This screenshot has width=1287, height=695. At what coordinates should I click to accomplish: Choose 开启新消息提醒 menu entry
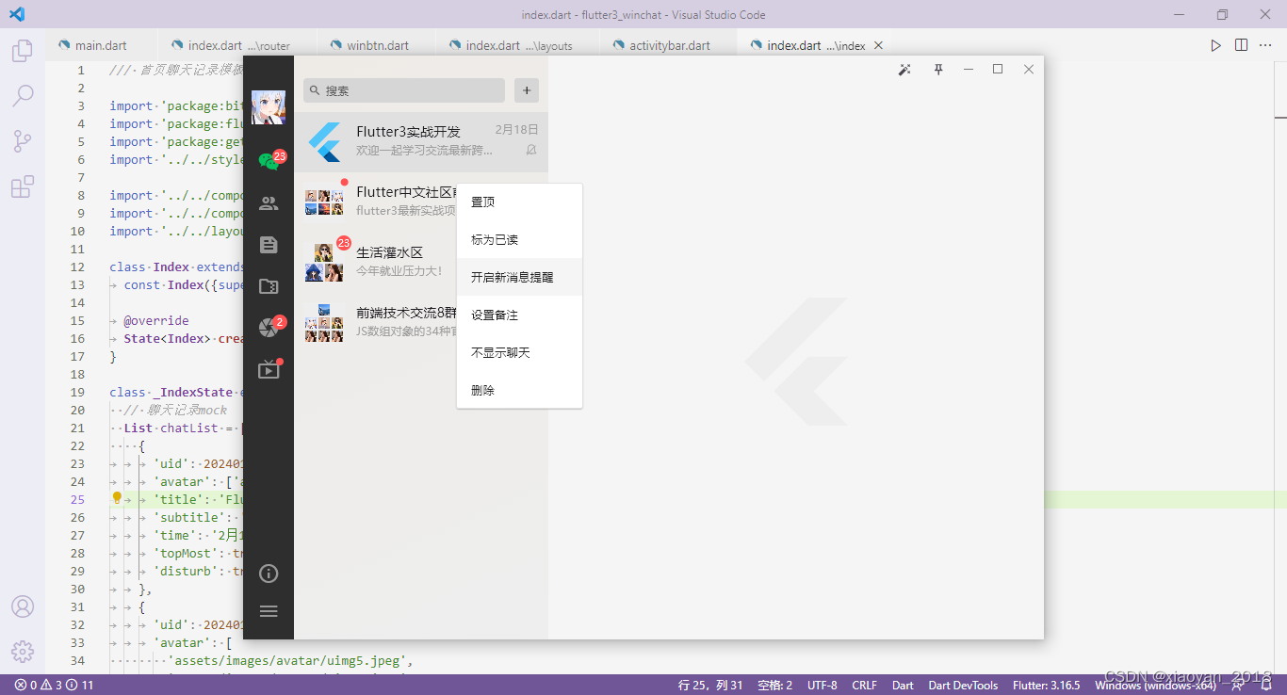pyautogui.click(x=519, y=278)
